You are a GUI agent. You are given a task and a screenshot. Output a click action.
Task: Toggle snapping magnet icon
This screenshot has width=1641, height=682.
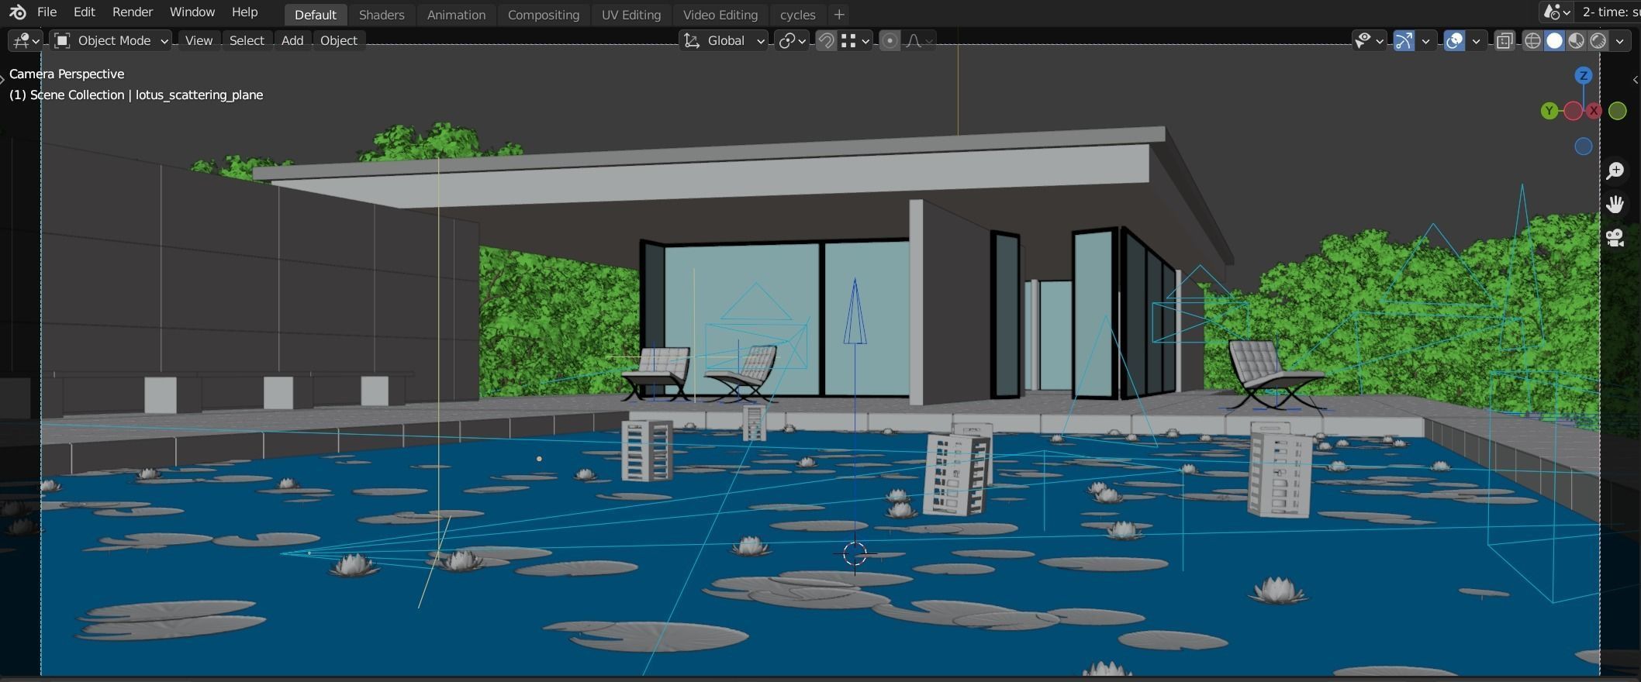[x=827, y=40]
